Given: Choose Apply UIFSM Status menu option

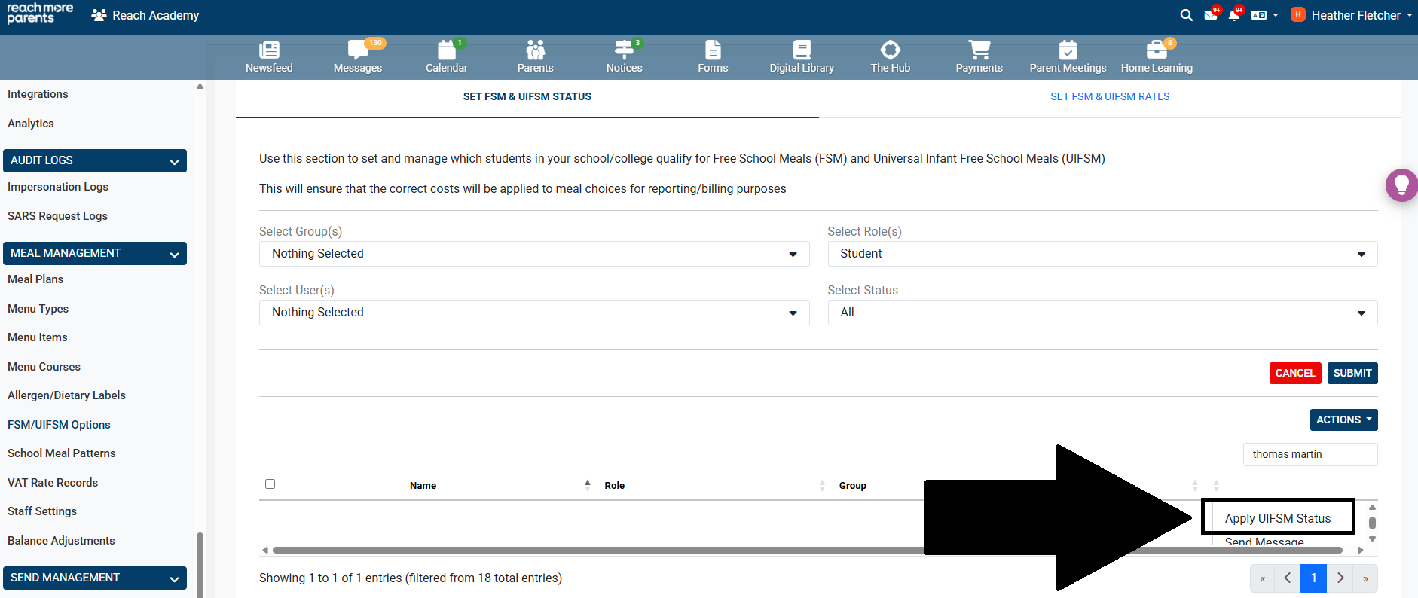Looking at the screenshot, I should click(x=1277, y=518).
